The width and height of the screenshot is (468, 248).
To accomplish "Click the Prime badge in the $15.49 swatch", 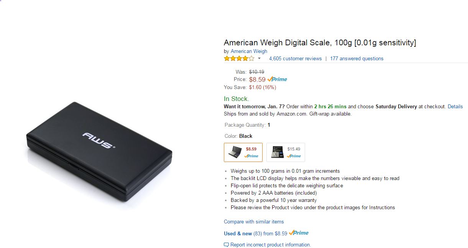I will click(x=294, y=156).
